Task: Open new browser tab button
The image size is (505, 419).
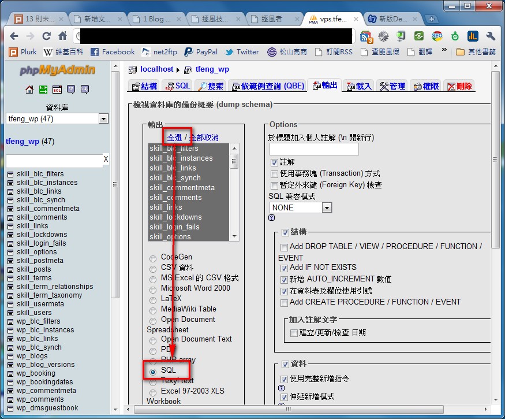Action: click(432, 19)
